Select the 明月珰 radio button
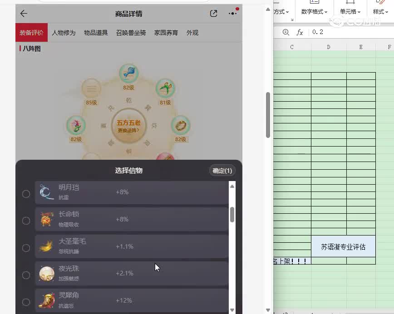The height and width of the screenshot is (314, 394). (x=26, y=194)
